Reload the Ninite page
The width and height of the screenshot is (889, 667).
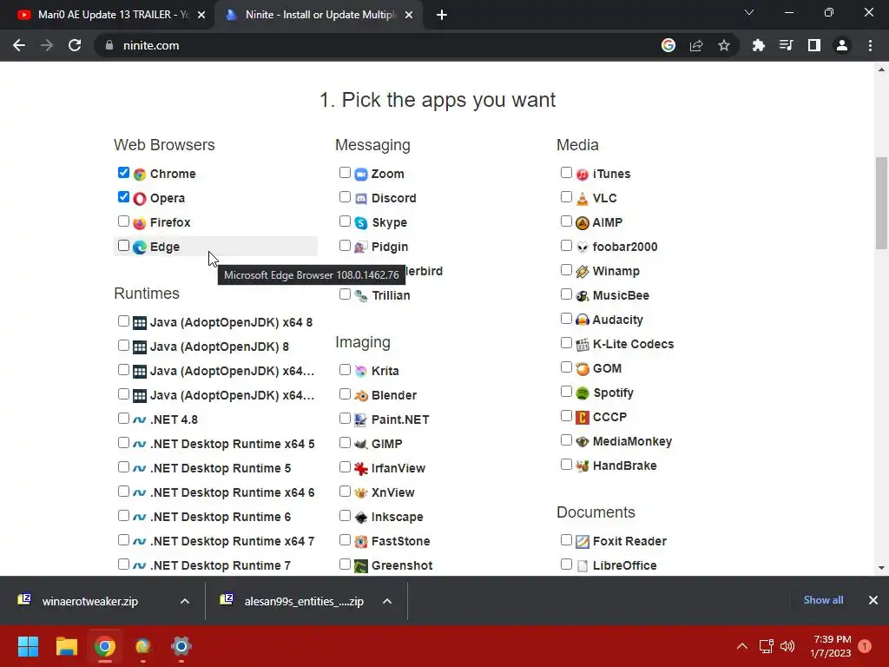click(75, 45)
